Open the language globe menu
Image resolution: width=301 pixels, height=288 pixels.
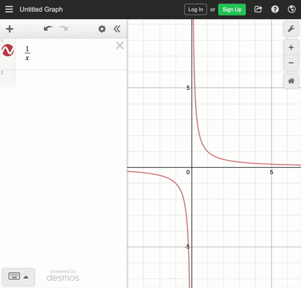[292, 9]
